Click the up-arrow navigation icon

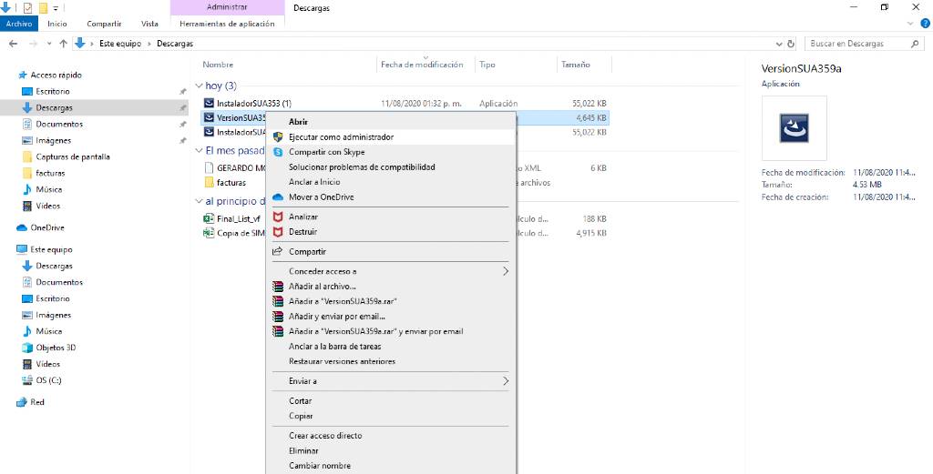pos(63,43)
